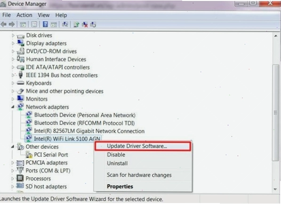Choose Properties from the context menu
This screenshot has width=281, height=204.
pos(143,186)
